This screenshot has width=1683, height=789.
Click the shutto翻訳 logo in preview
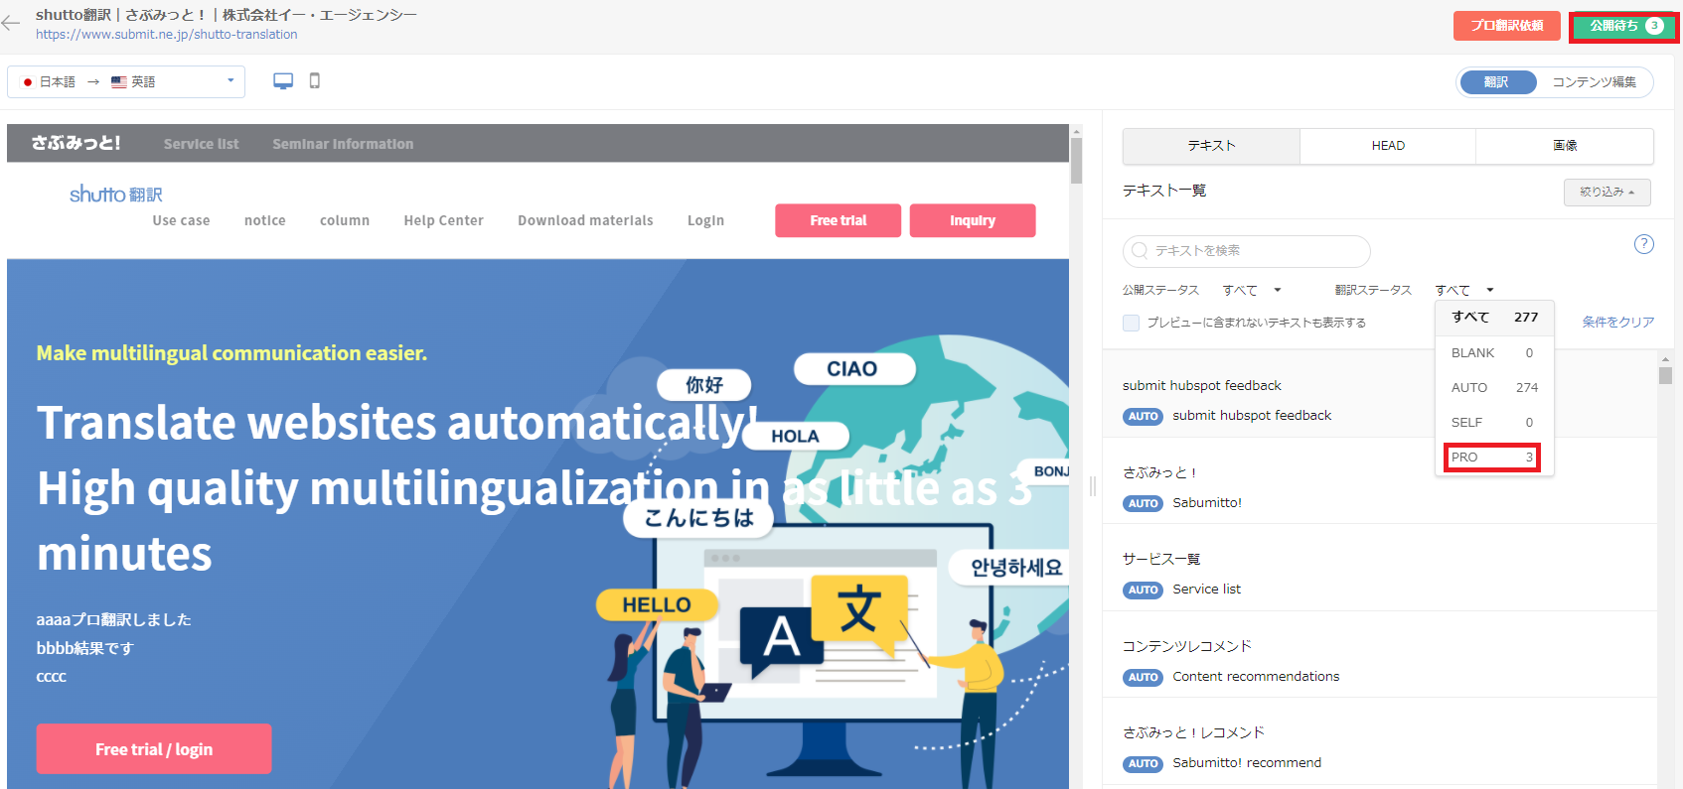(116, 195)
